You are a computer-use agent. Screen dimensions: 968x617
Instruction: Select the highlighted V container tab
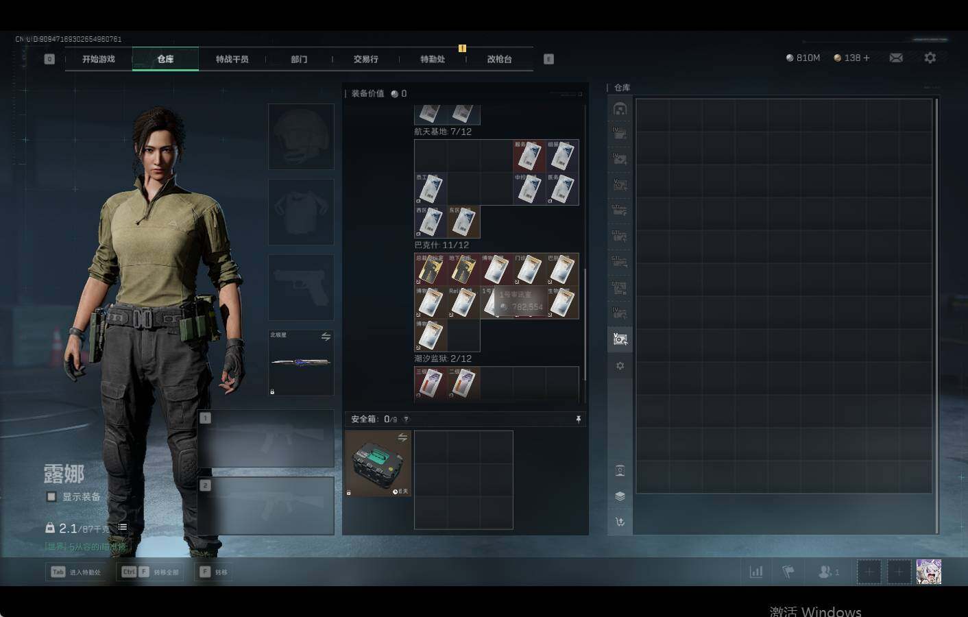tap(620, 339)
